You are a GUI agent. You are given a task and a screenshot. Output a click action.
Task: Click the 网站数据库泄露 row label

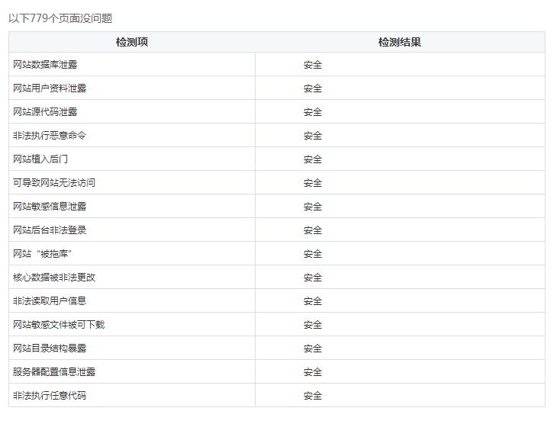click(45, 65)
